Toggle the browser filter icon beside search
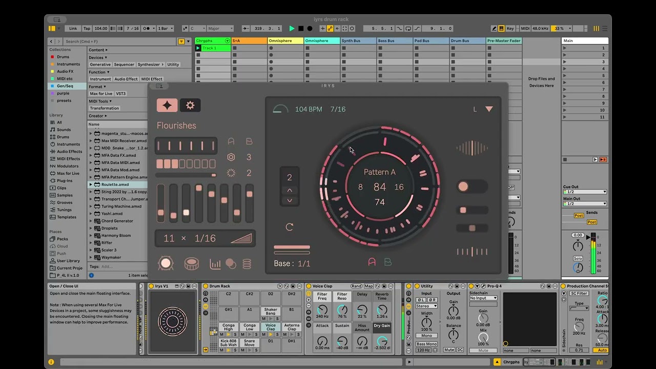The image size is (656, 369). pyautogui.click(x=181, y=41)
